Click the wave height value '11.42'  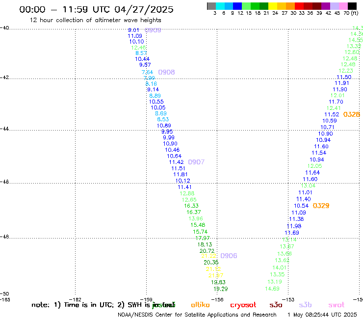177,162
